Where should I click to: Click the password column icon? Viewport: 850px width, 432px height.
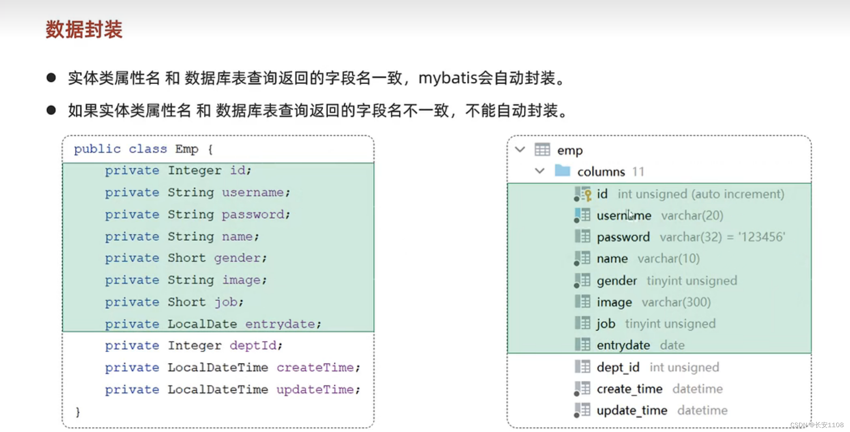[x=582, y=236]
